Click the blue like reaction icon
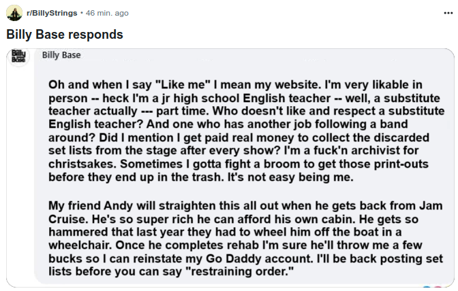458x291 pixels. click(427, 288)
